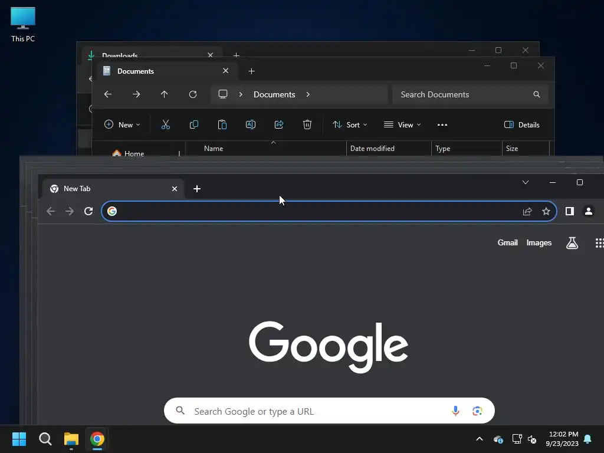This screenshot has height=453, width=604.
Task: Click the magnifier icon in Google search box
Action: (180, 411)
